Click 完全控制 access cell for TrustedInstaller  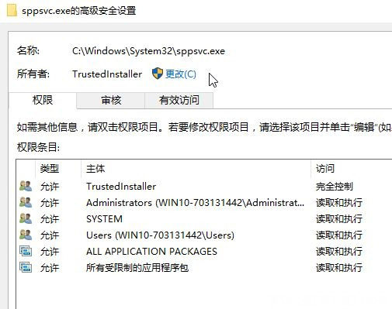pyautogui.click(x=334, y=187)
